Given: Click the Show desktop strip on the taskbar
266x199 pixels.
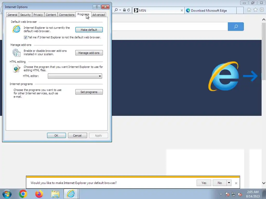Looking at the screenshot, I should tap(264, 194).
